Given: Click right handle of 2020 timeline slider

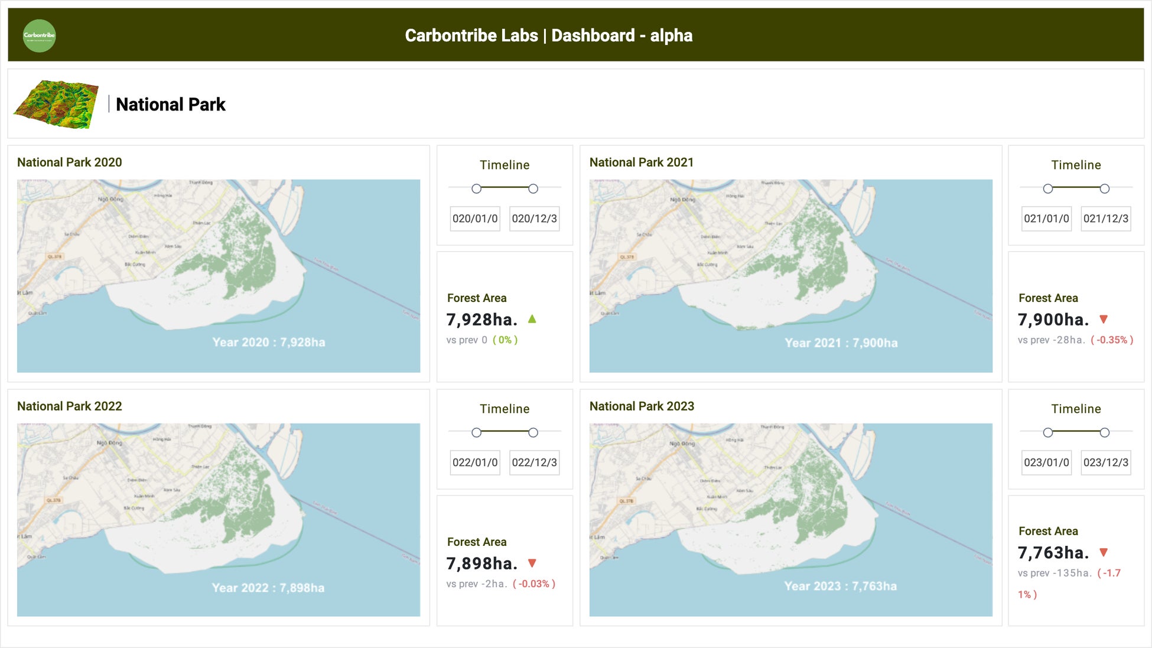Looking at the screenshot, I should pyautogui.click(x=533, y=188).
